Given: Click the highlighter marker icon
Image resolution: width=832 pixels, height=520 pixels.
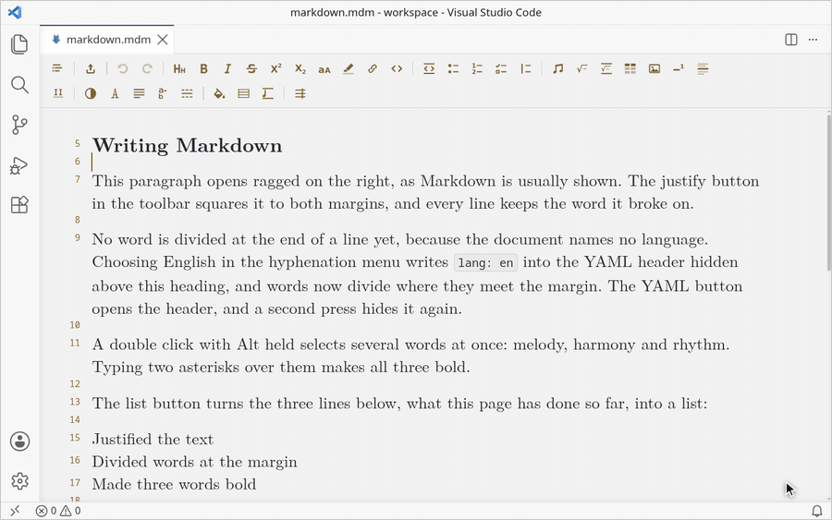Looking at the screenshot, I should pyautogui.click(x=349, y=68).
